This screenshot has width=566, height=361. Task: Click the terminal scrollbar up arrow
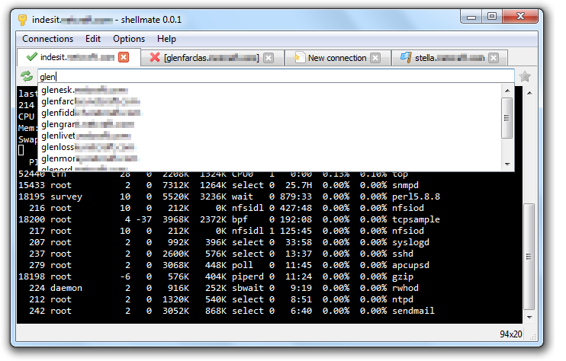pos(529,93)
